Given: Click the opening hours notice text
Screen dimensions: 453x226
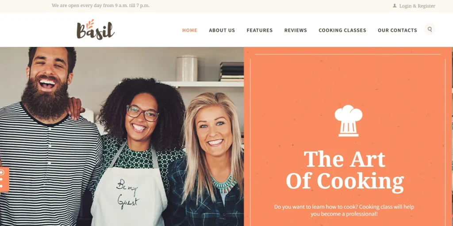Looking at the screenshot, I should 100,5.
